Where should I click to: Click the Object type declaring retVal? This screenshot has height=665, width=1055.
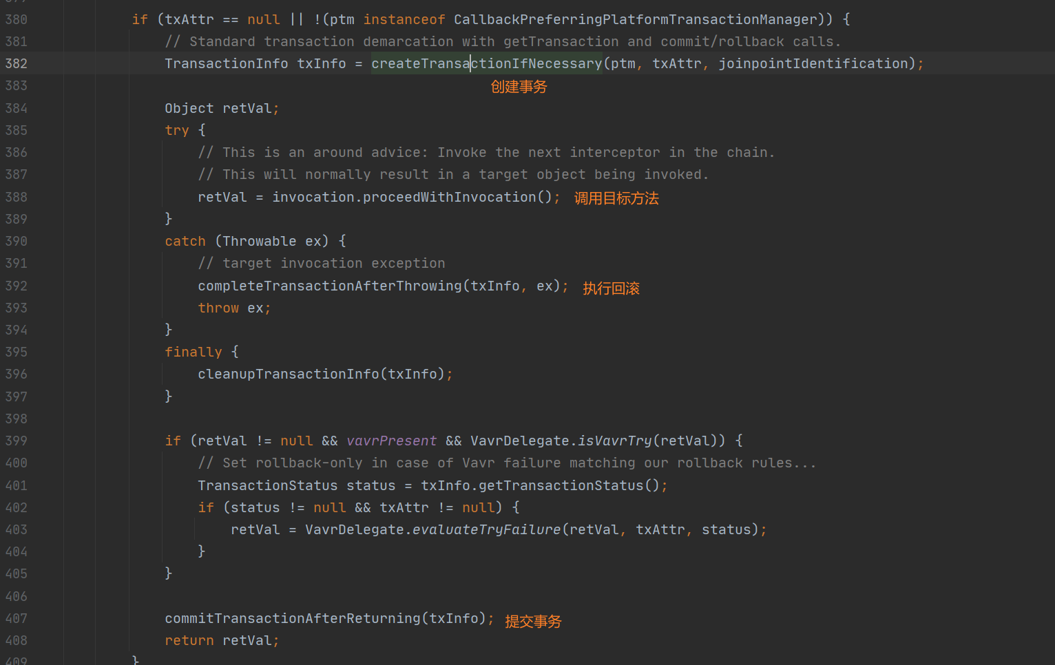tap(189, 108)
